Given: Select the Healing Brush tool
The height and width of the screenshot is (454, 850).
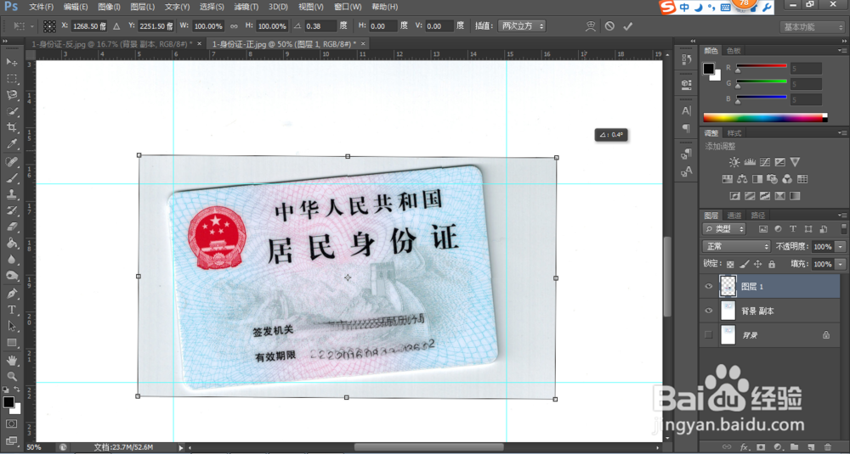Looking at the screenshot, I should pyautogui.click(x=12, y=161).
